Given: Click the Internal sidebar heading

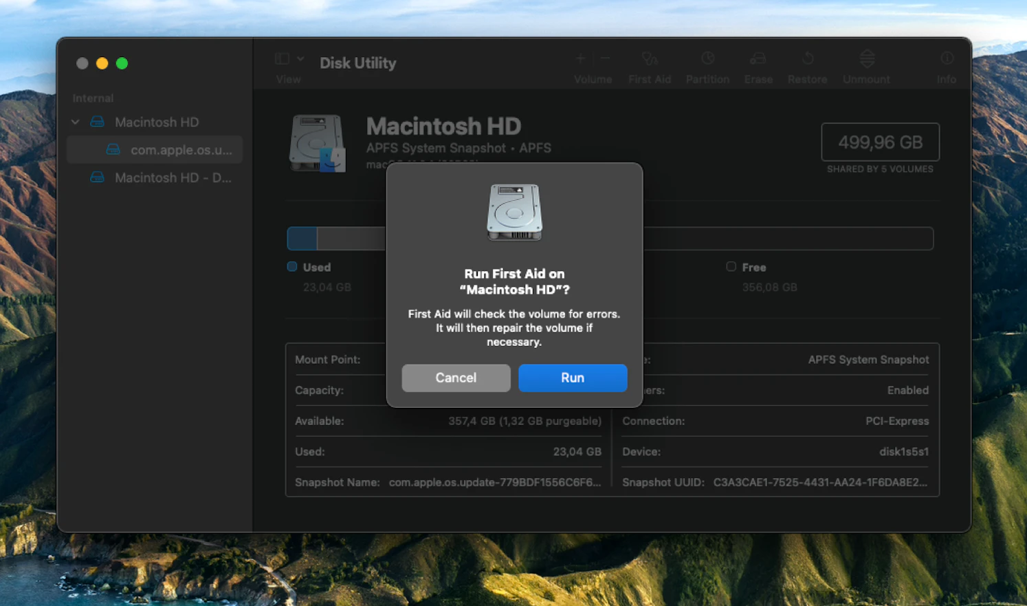Looking at the screenshot, I should (93, 98).
